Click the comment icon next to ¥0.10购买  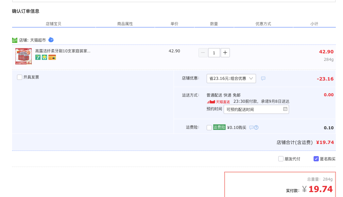251,127
